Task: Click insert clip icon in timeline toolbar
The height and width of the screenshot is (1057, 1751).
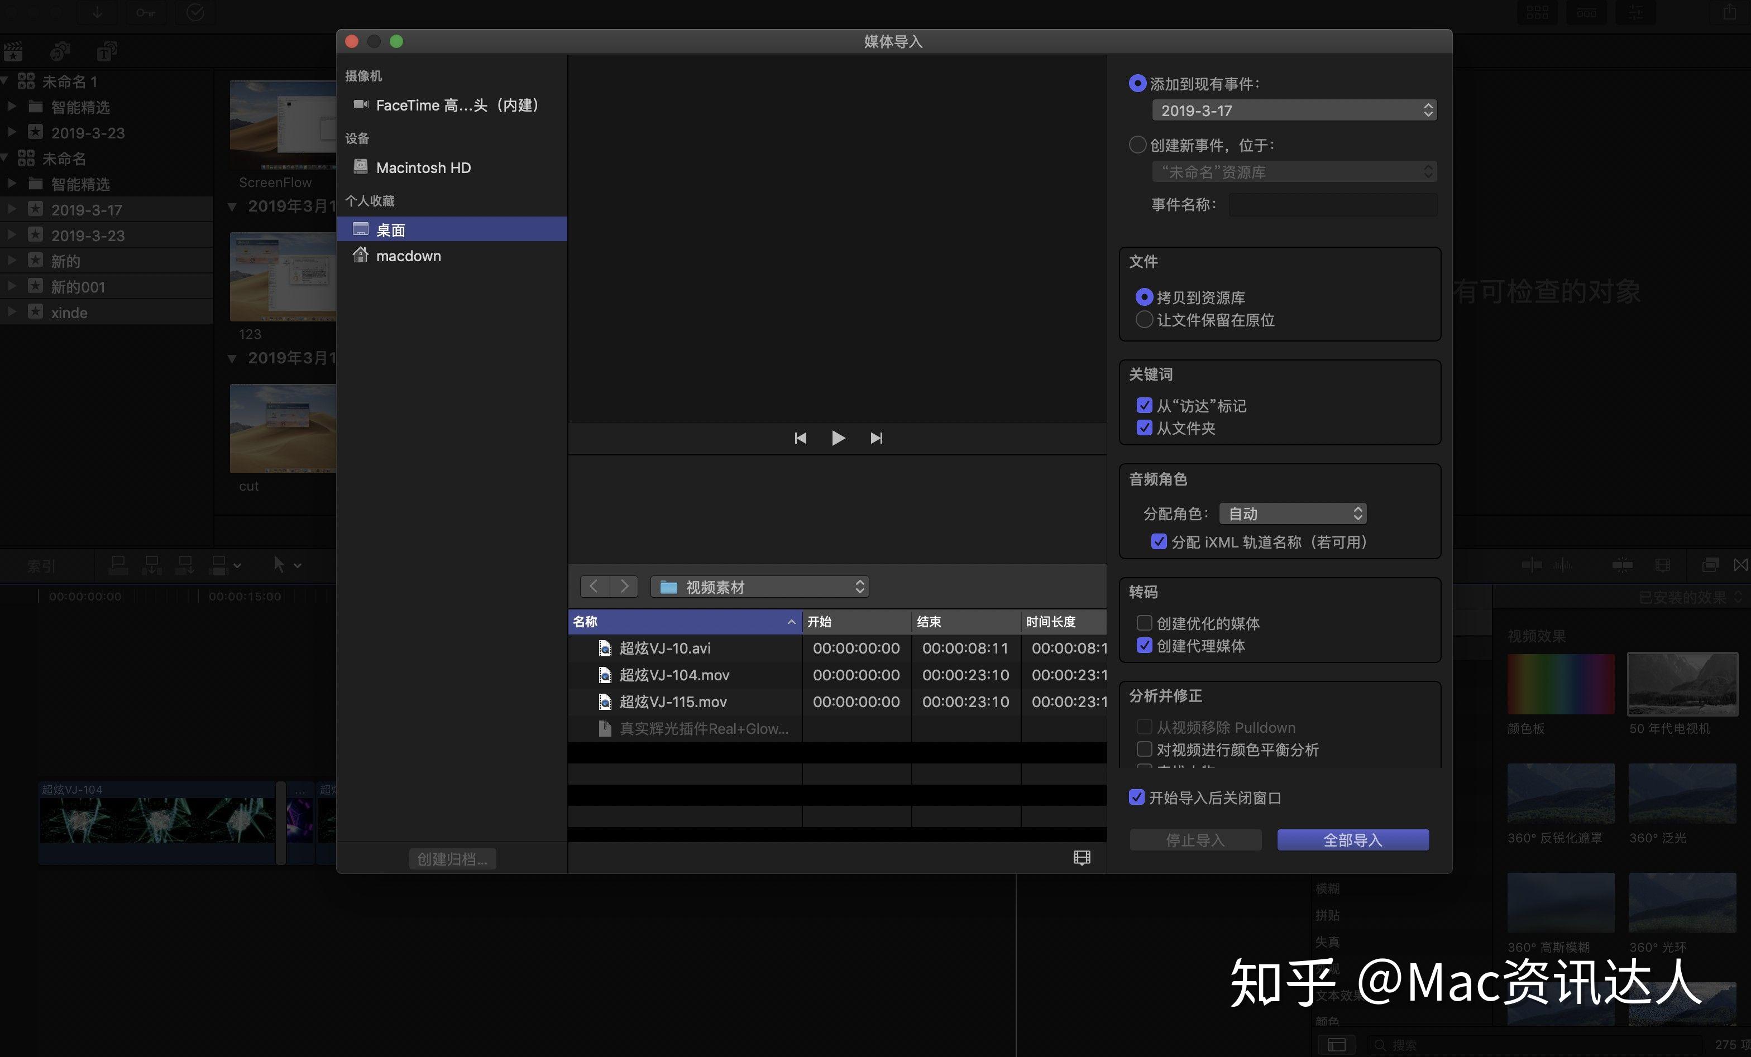Action: click(x=151, y=565)
